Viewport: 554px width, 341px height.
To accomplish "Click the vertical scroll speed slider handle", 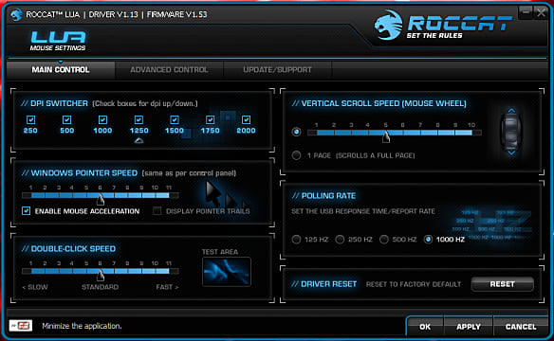I will coord(386,136).
